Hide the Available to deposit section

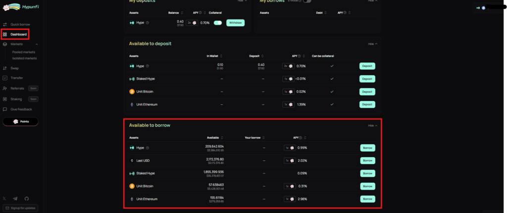(372, 44)
